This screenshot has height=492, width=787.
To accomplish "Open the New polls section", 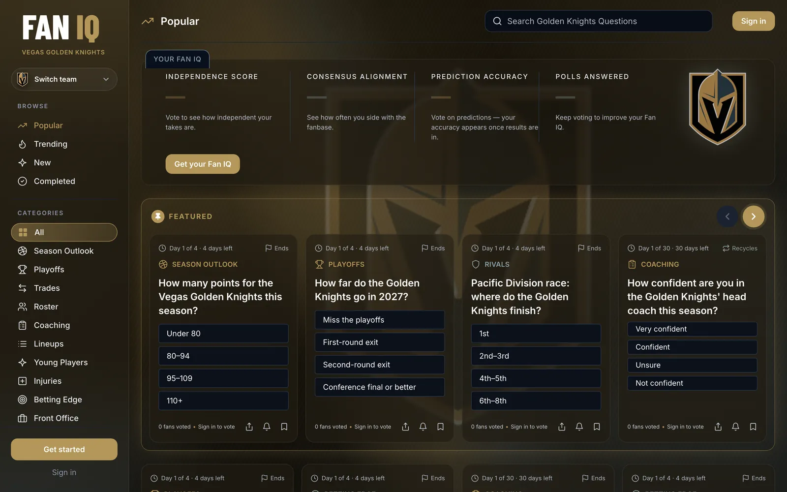I will [64, 162].
